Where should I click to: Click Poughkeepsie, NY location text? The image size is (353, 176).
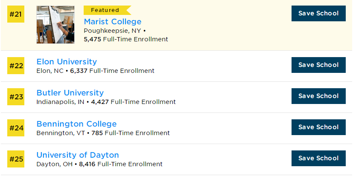click(x=112, y=31)
